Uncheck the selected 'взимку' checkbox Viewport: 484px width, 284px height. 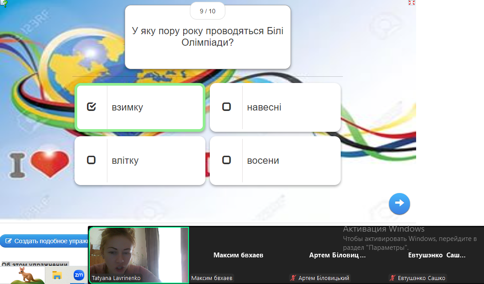[91, 107]
